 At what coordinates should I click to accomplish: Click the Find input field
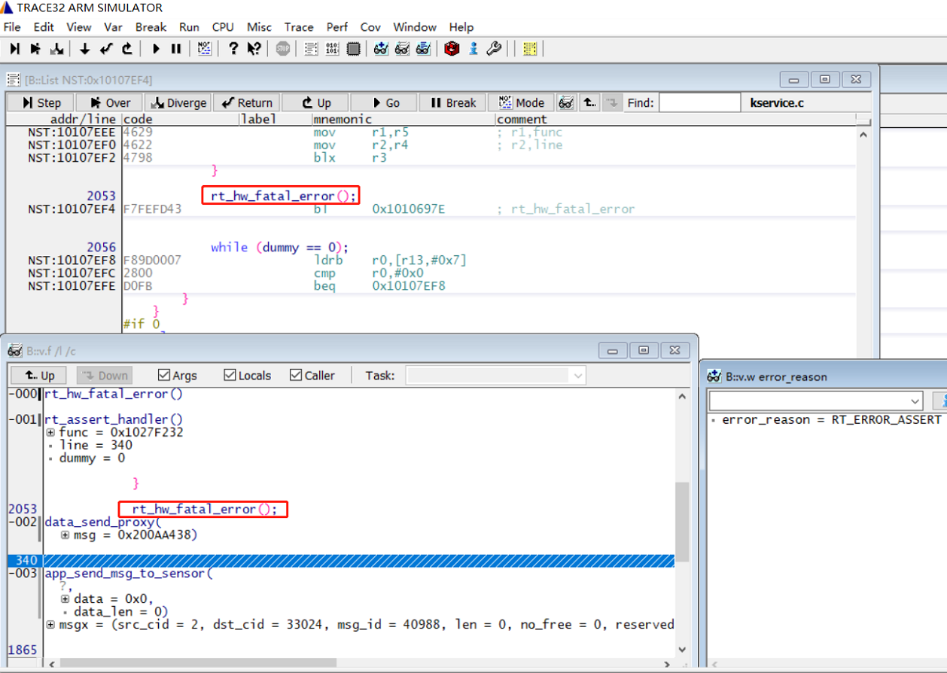[x=700, y=102]
